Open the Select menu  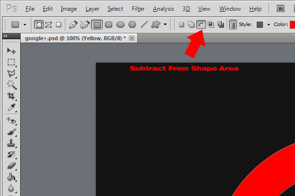pos(115,9)
